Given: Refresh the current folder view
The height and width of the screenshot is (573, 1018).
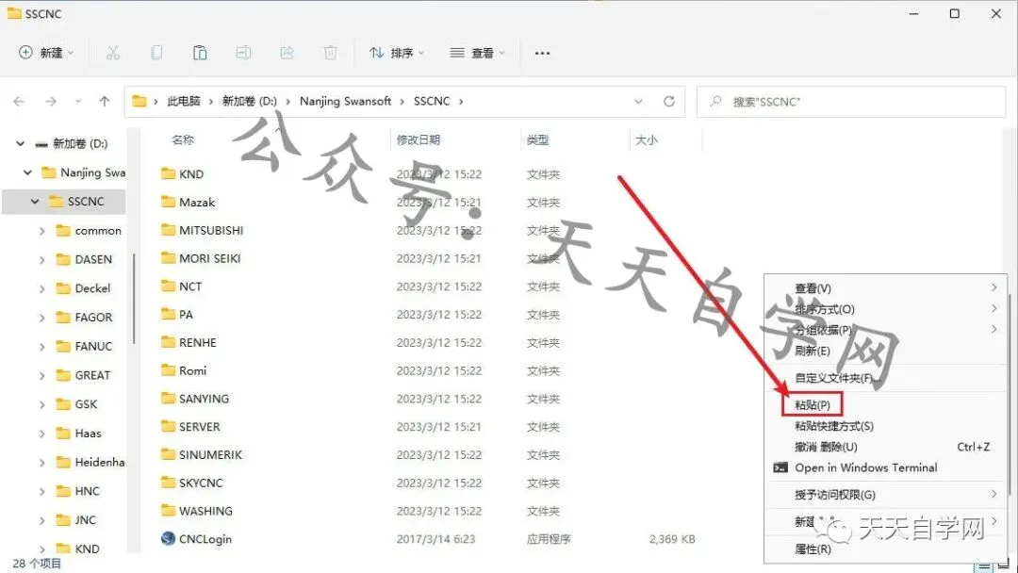Looking at the screenshot, I should [668, 101].
